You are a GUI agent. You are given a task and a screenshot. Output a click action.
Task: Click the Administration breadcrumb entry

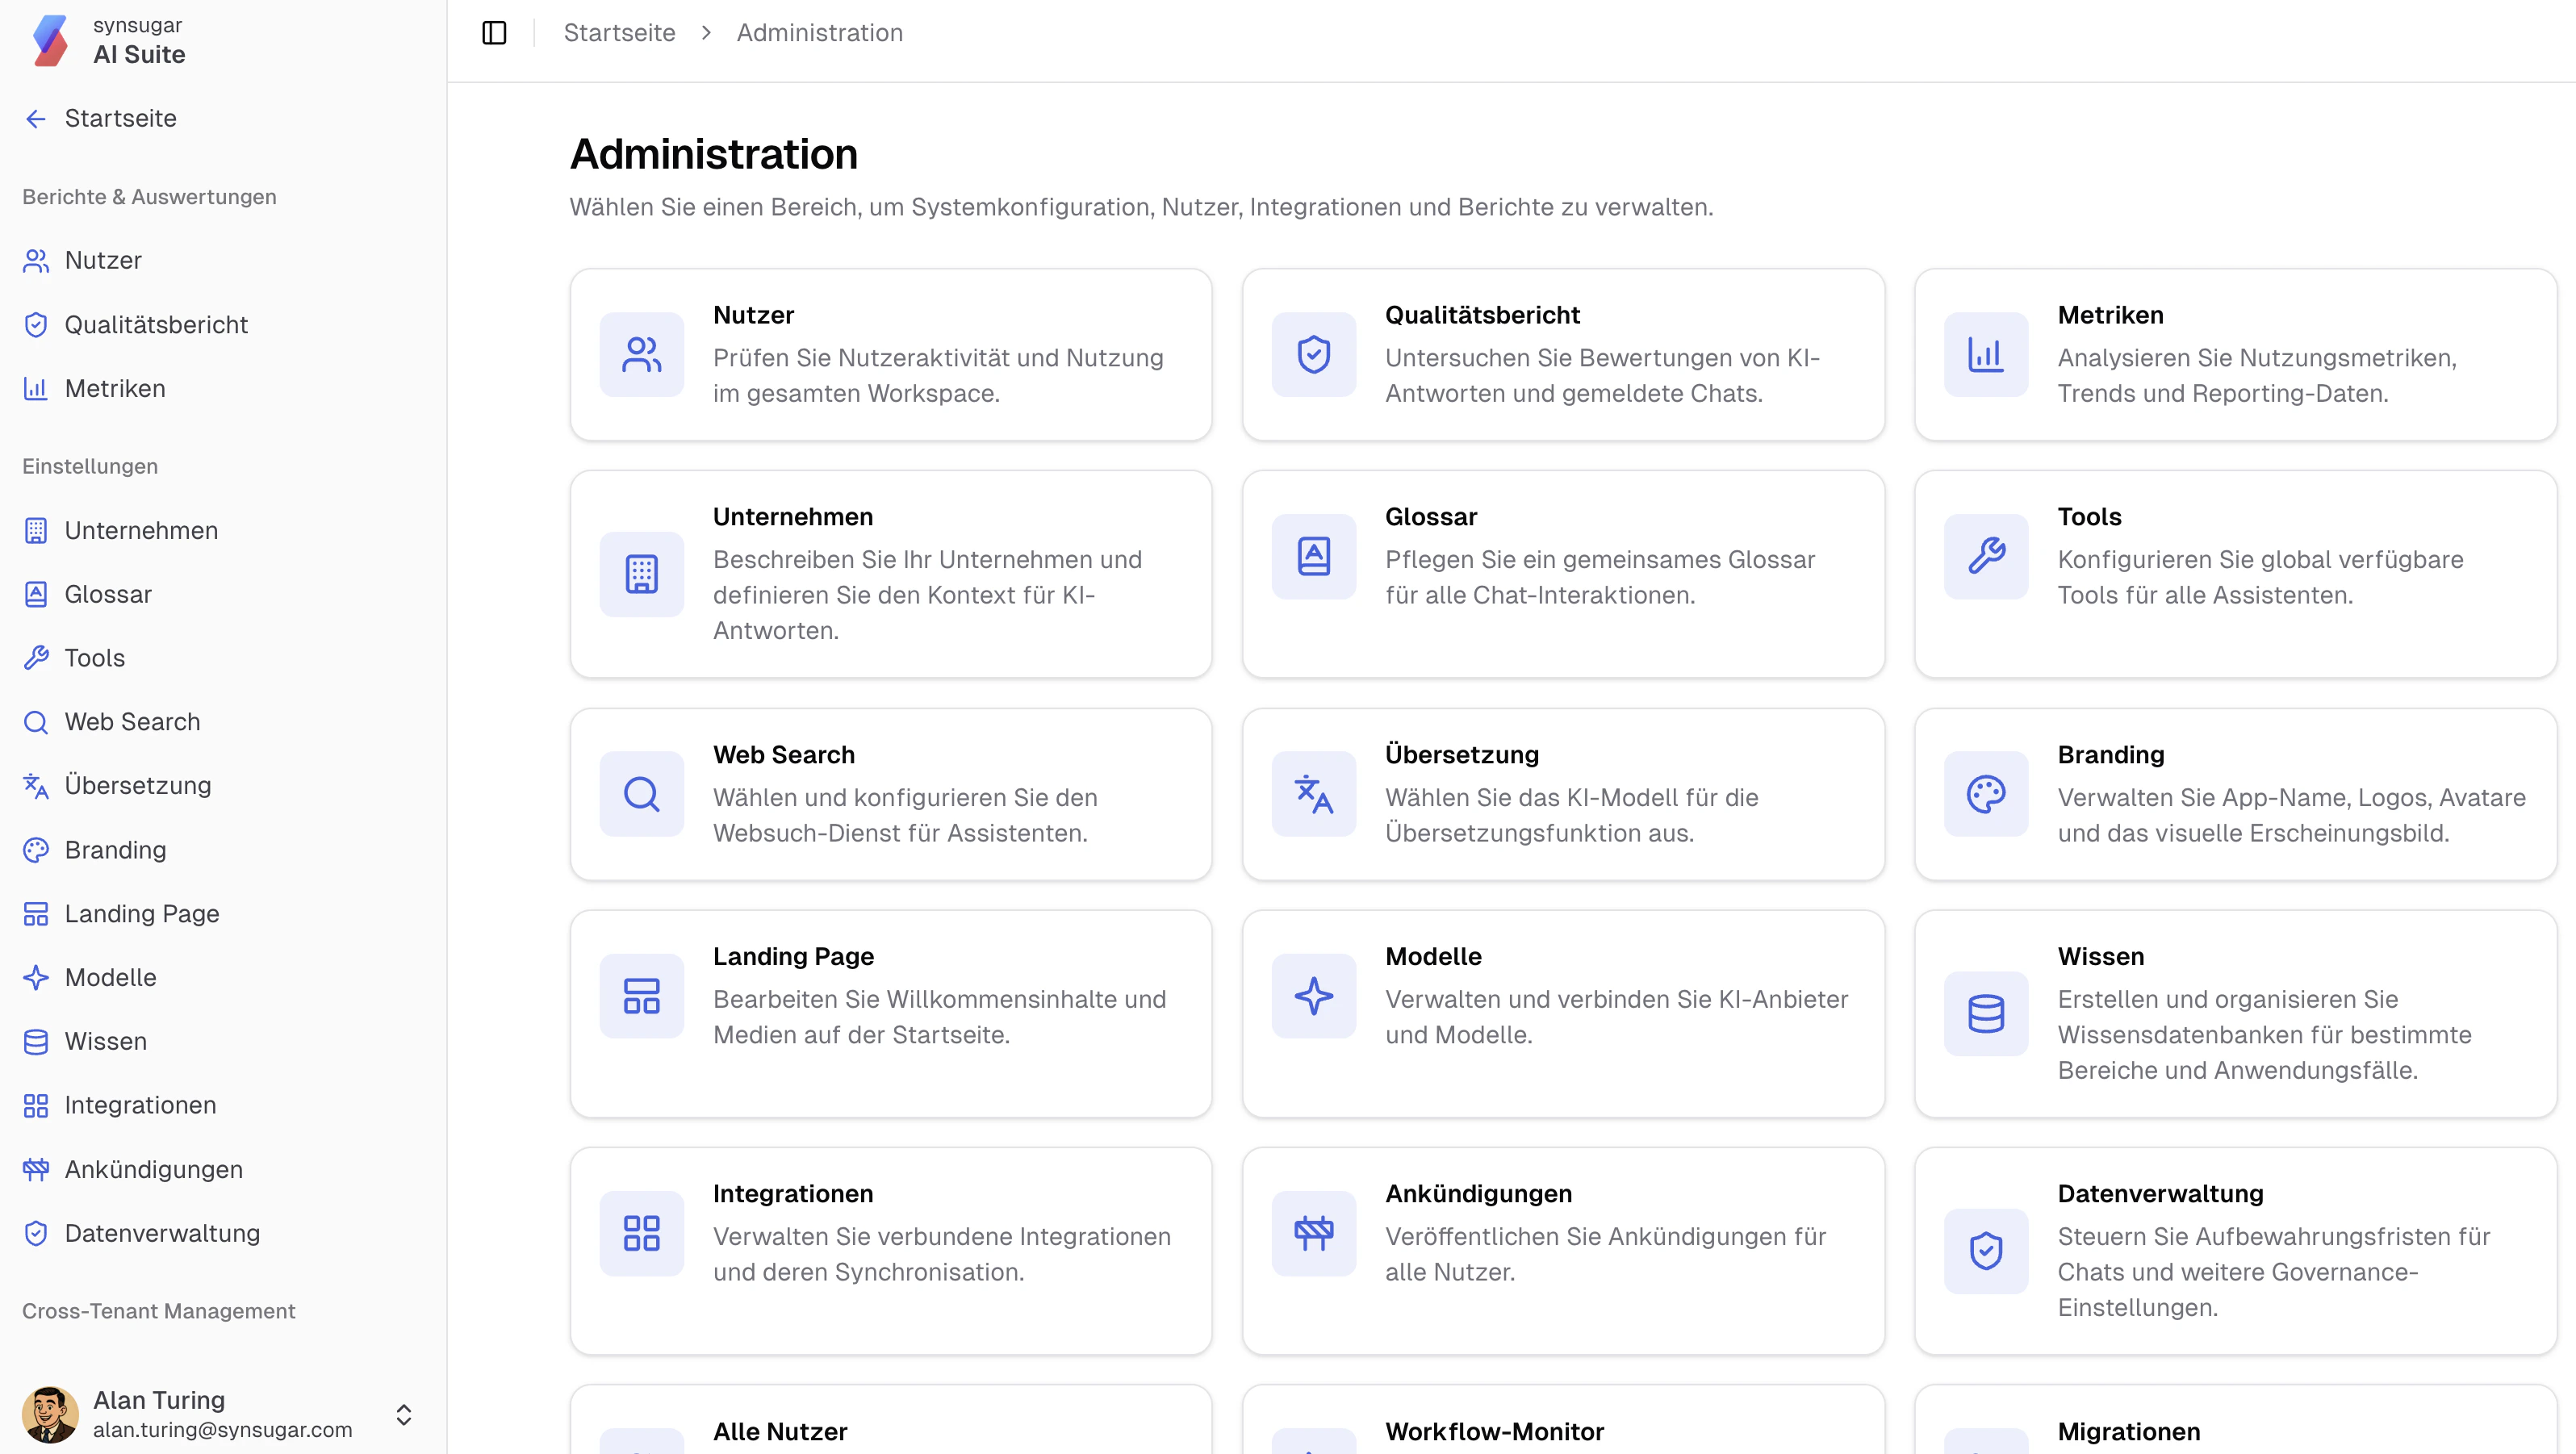pos(818,33)
